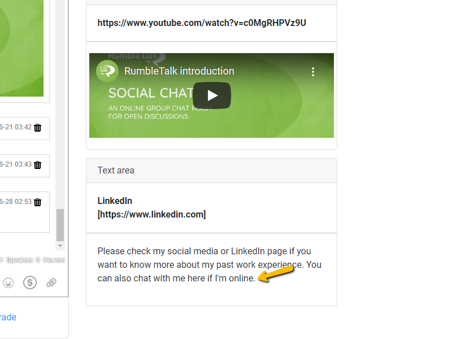Delete the message timestamped 03:43
This screenshot has width=452, height=339.
[x=38, y=165]
